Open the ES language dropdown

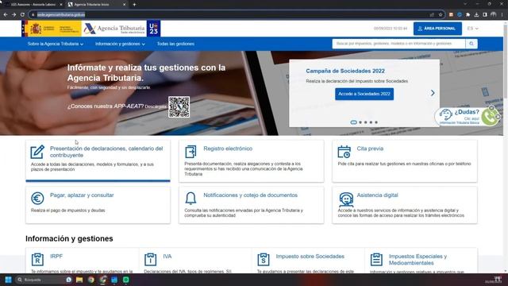(473, 29)
